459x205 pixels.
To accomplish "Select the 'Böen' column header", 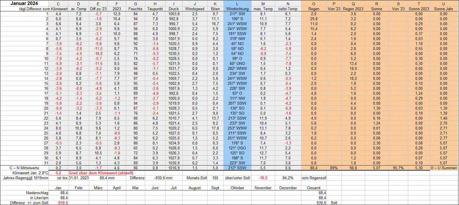I will click(x=215, y=9).
